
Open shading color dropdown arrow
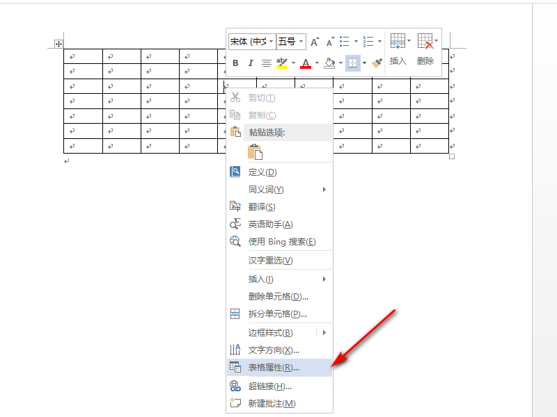tap(340, 63)
